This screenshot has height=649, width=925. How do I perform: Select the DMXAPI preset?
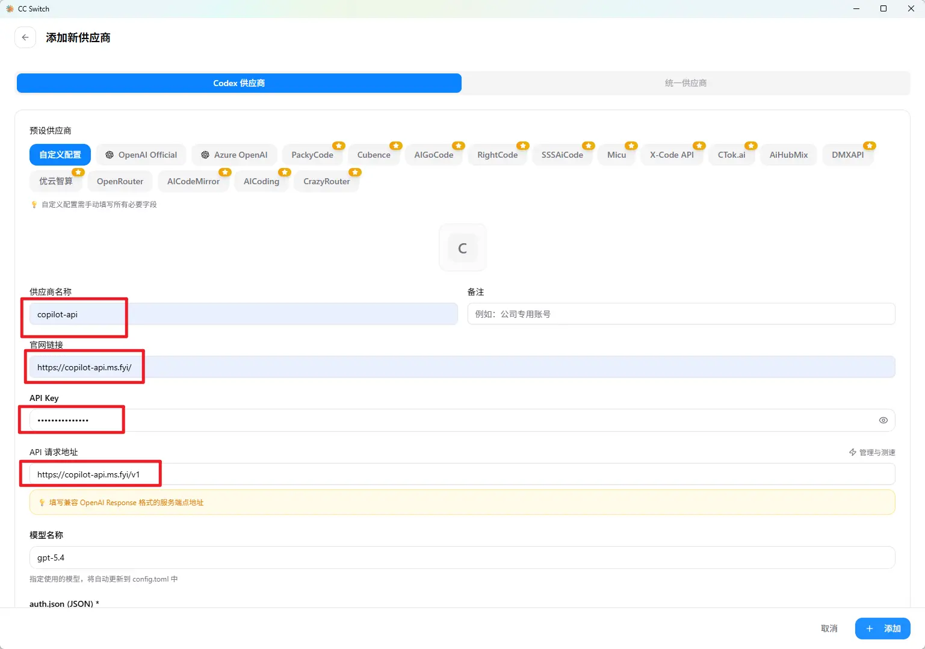[847, 155]
